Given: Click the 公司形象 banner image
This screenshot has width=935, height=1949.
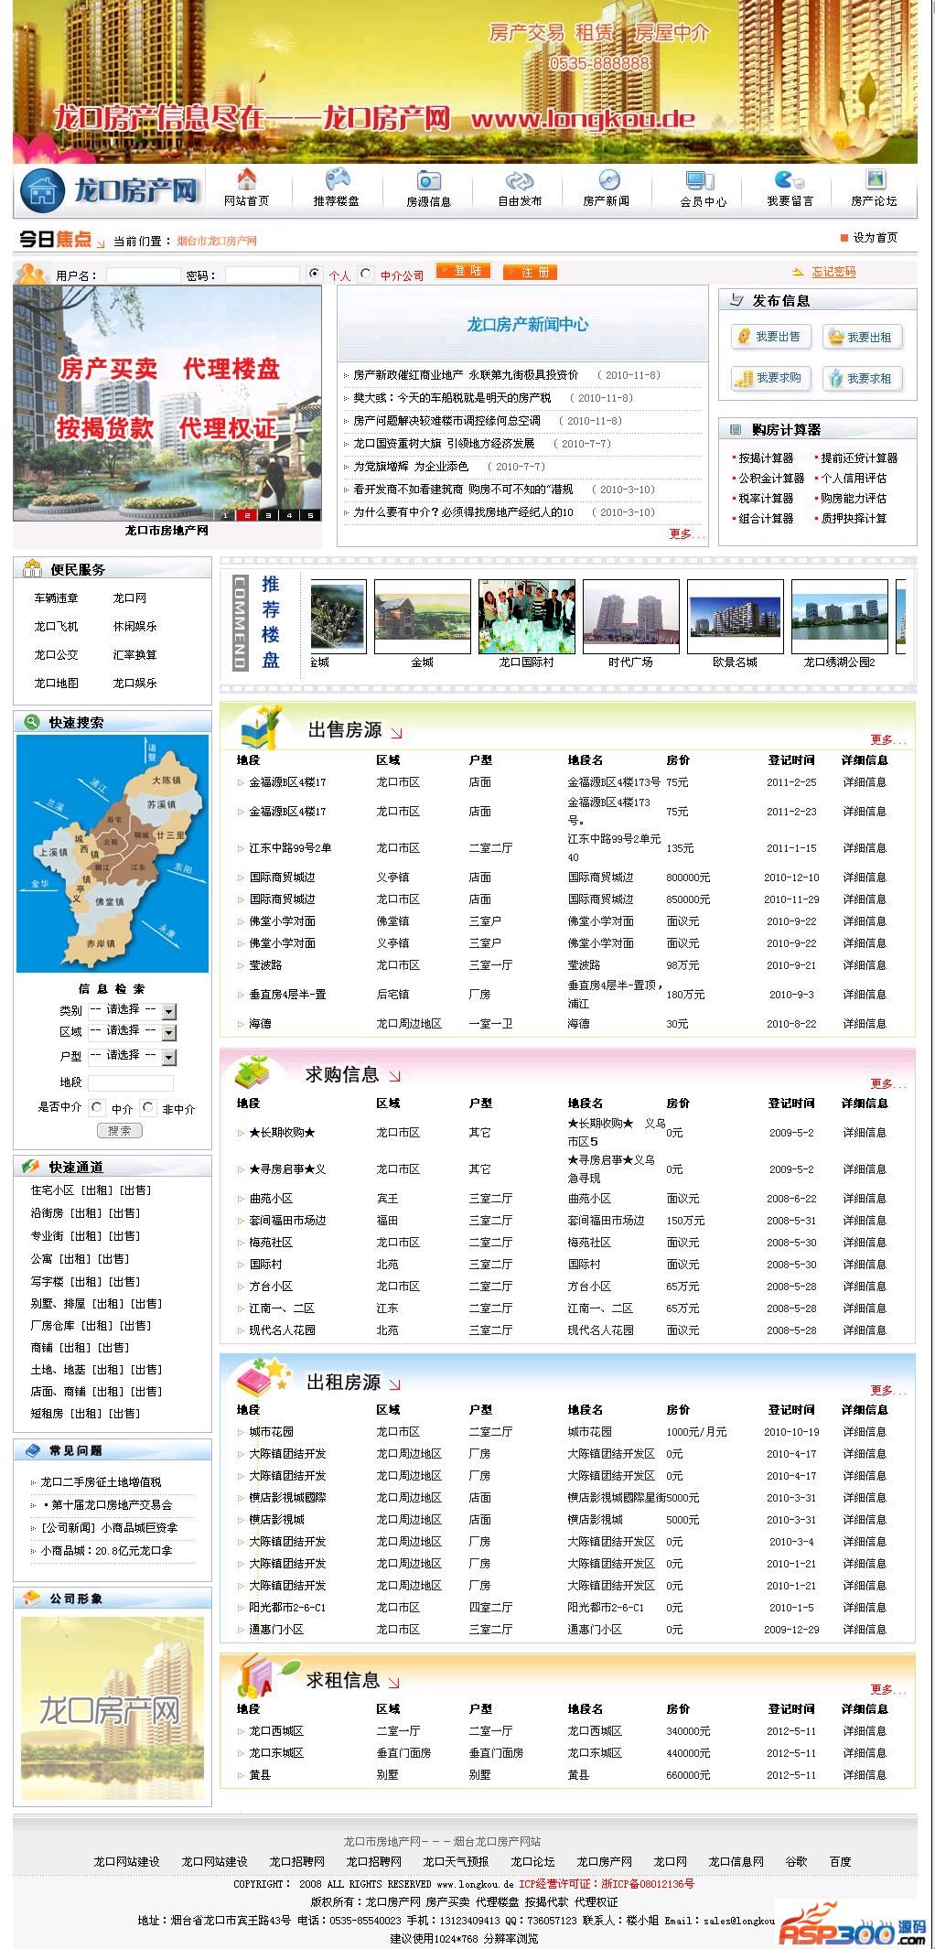Looking at the screenshot, I should [x=113, y=1707].
